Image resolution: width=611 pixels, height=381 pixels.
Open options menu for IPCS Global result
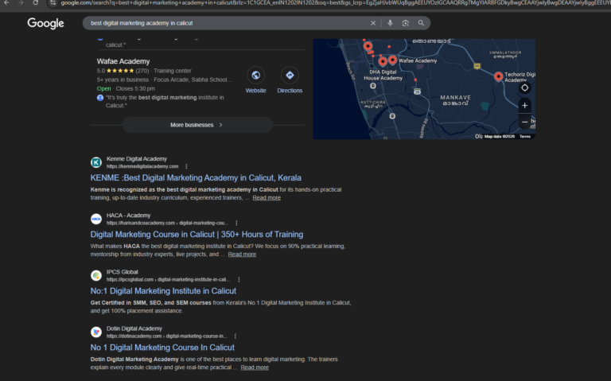[x=239, y=279]
